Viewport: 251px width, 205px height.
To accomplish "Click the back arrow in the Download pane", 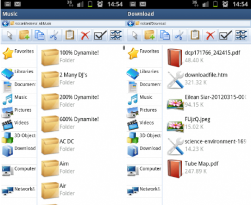I will [x=130, y=24].
